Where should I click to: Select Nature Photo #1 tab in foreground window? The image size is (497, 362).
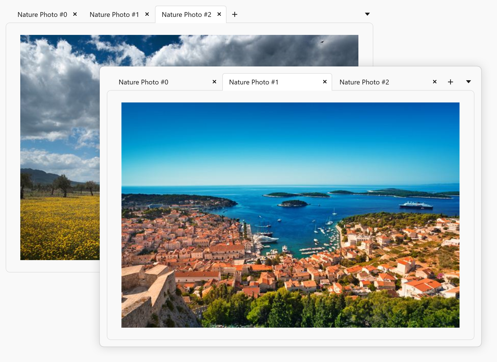point(254,82)
